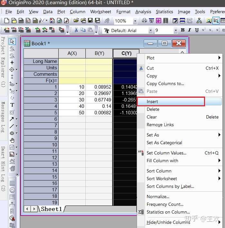Image resolution: width=225 pixels, height=228 pixels.
Task: Expand the Set As submenu
Action: click(x=180, y=135)
